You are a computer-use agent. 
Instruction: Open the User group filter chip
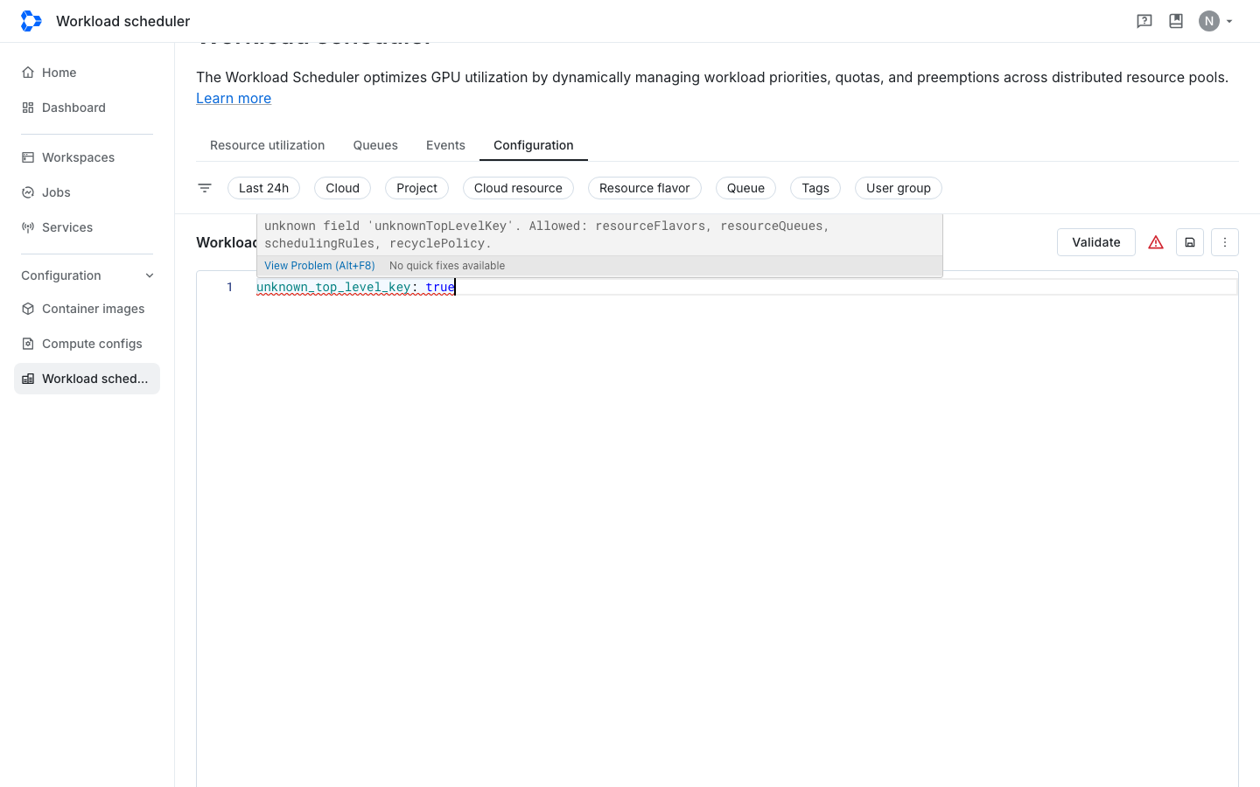[899, 188]
